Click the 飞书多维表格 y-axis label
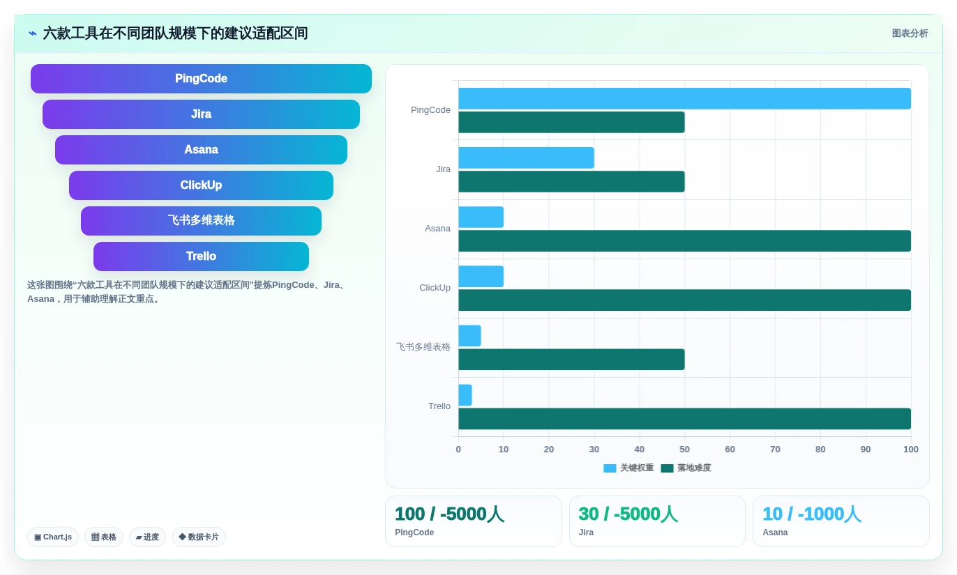 [x=423, y=347]
